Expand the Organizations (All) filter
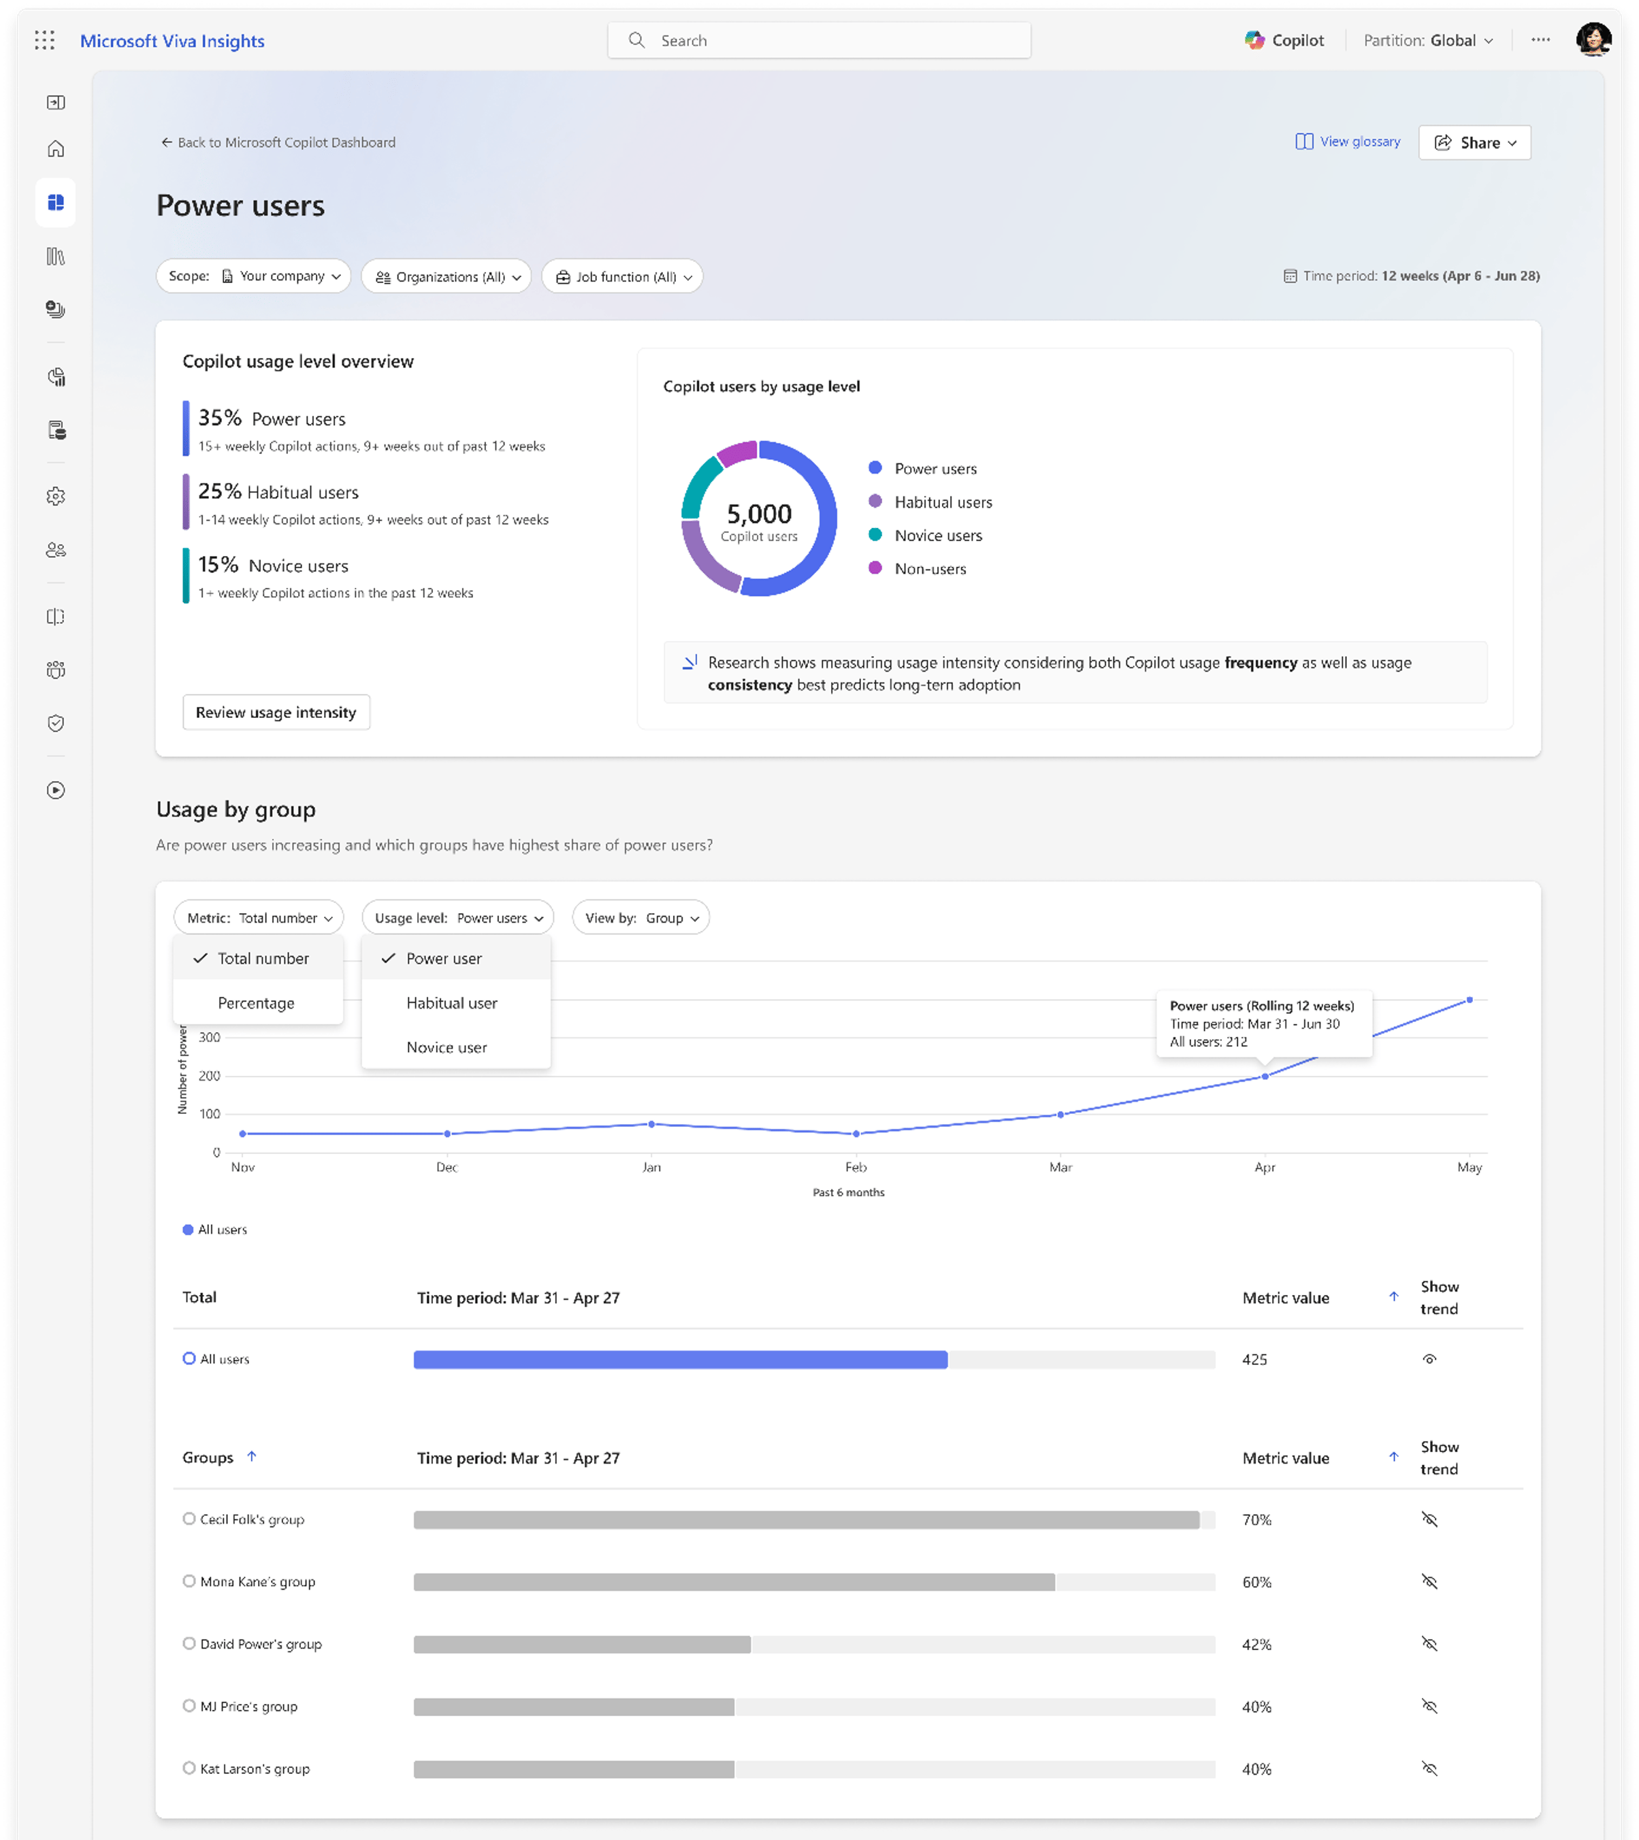This screenshot has height=1840, width=1639. click(446, 276)
